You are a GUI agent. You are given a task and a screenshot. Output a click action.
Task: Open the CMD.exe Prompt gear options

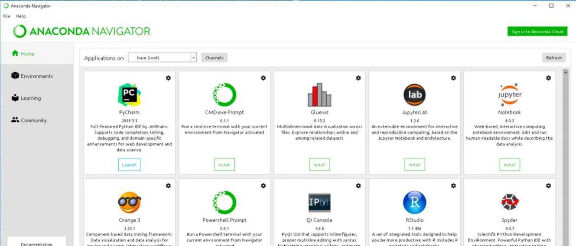click(x=263, y=78)
